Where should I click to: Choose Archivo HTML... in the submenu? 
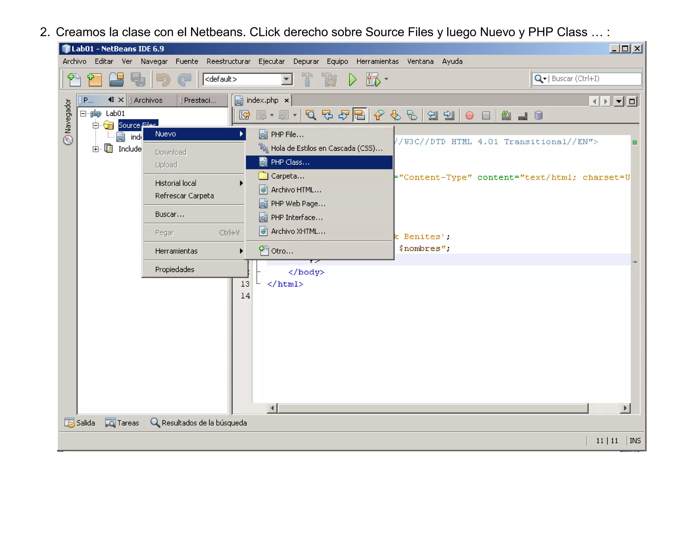319,190
